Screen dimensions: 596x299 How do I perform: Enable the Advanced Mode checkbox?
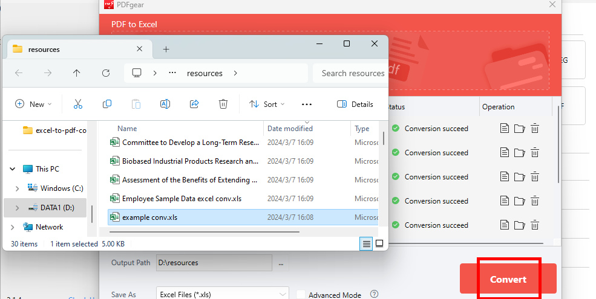tap(301, 294)
